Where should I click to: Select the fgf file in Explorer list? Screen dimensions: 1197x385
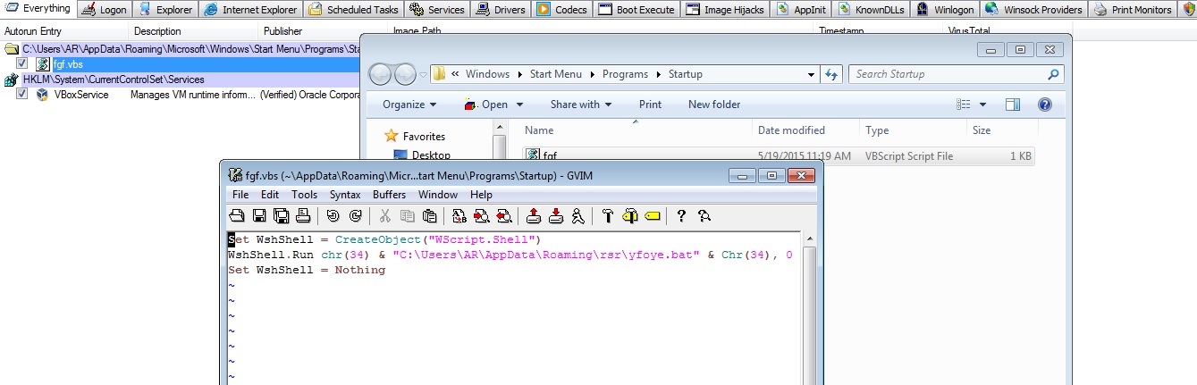[x=778, y=156]
